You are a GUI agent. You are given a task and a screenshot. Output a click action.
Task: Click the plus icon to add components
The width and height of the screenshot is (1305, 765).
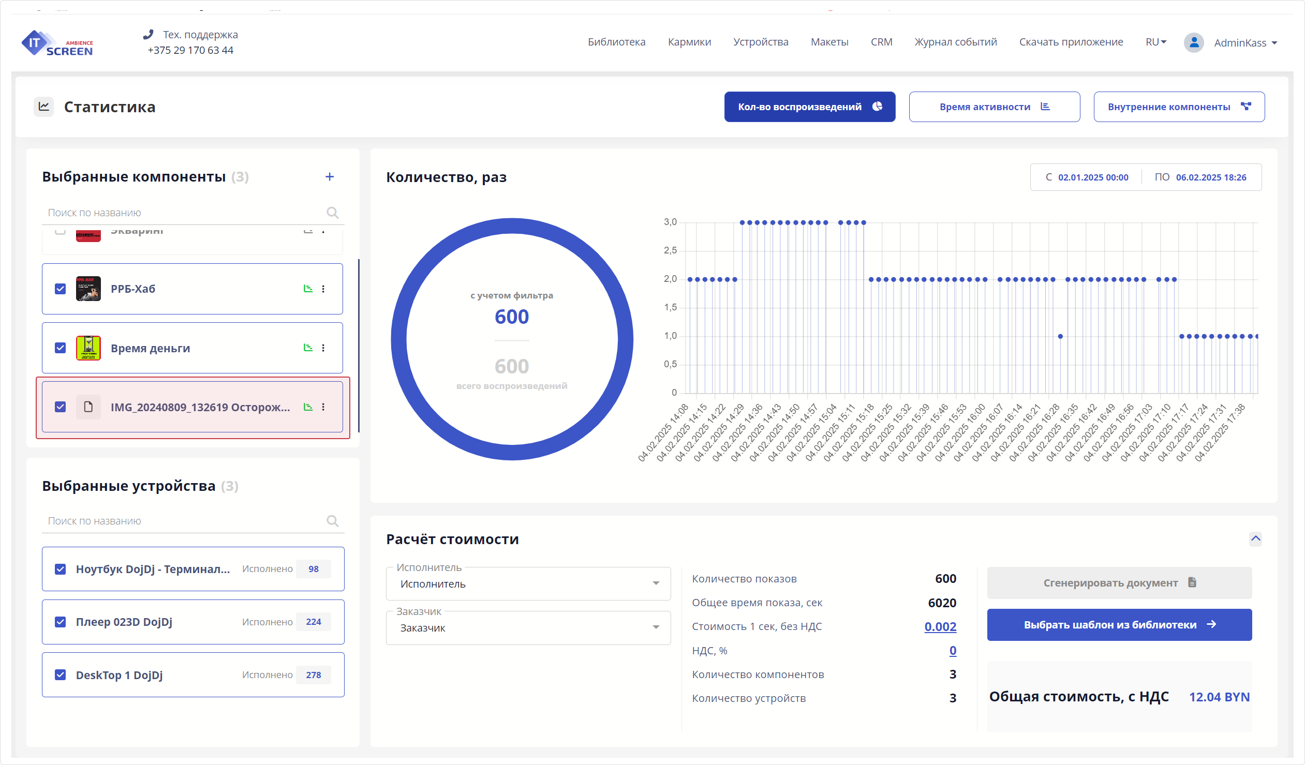coord(330,176)
